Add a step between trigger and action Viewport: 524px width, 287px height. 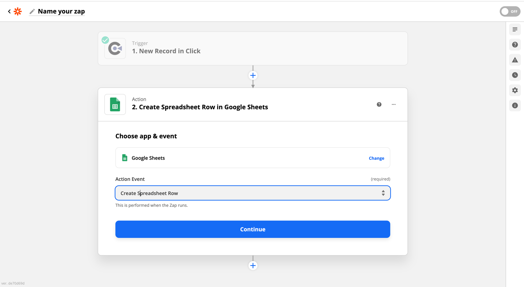(x=253, y=76)
